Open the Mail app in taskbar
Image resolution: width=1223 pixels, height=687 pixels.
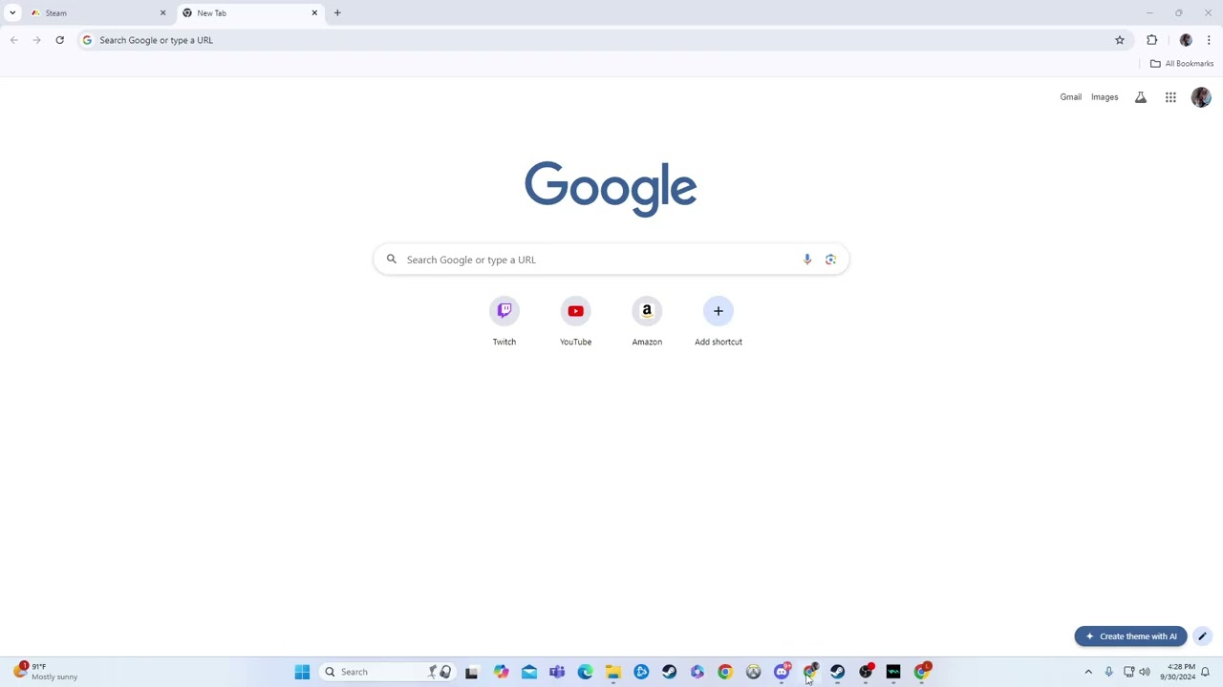pyautogui.click(x=528, y=672)
